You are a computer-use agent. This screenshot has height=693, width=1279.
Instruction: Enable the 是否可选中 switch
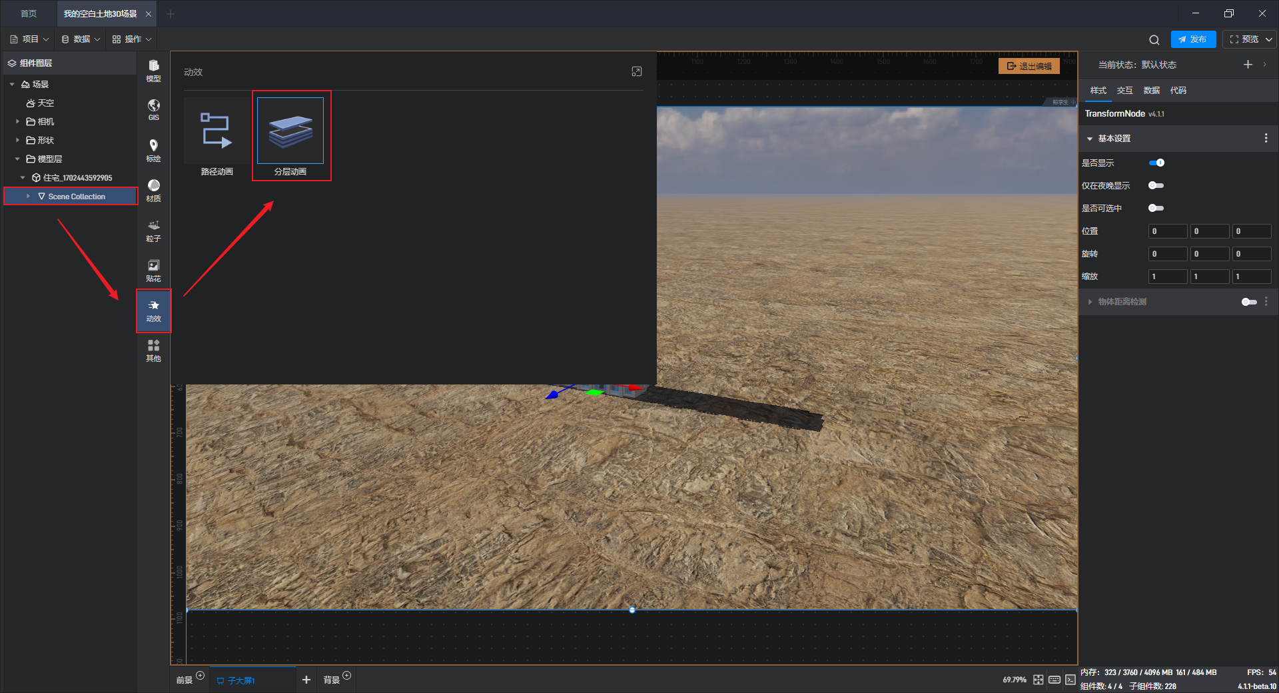click(x=1156, y=208)
